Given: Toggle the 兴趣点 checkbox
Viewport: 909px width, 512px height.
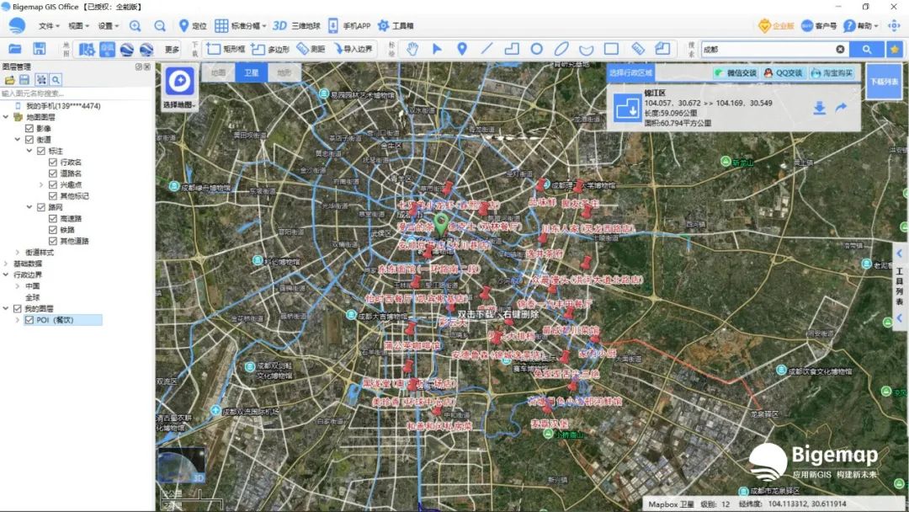Looking at the screenshot, I should tap(53, 184).
